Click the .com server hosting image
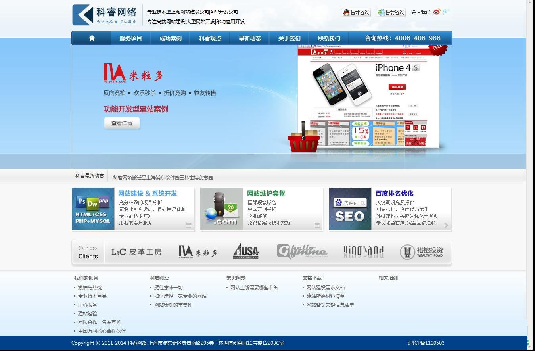The width and height of the screenshot is (535, 351). [x=222, y=209]
